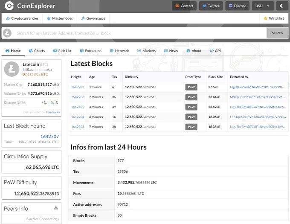This screenshot has width=290, height=224.
Task: Switch to the Markets tab
Action: 146,51
